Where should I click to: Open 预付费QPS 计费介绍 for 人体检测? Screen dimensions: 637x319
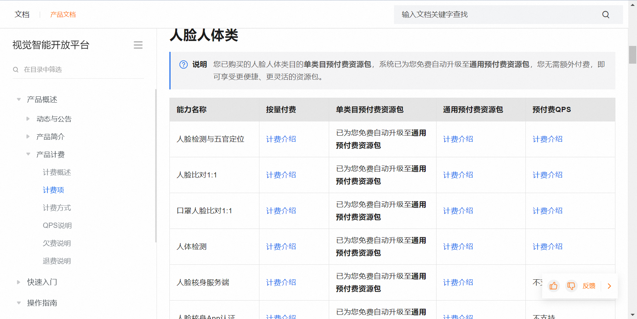point(548,247)
